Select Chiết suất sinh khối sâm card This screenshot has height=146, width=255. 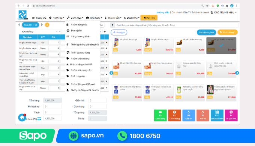pyautogui.click(x=221, y=93)
